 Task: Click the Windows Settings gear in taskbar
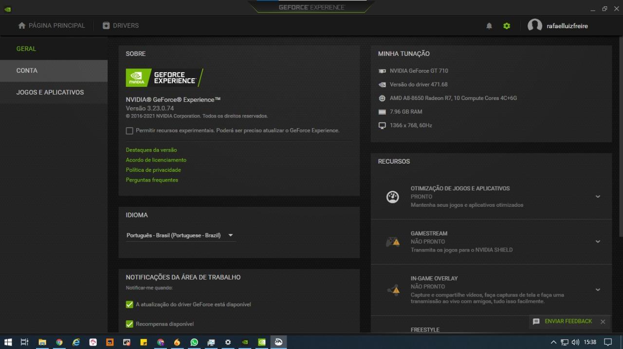click(x=228, y=342)
